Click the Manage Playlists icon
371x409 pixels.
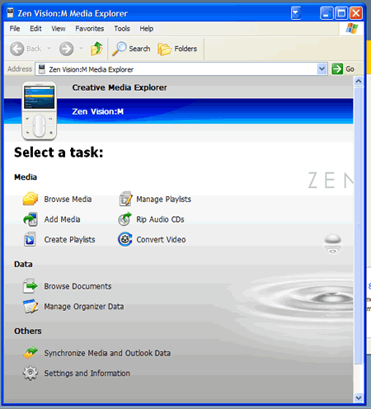click(x=125, y=199)
